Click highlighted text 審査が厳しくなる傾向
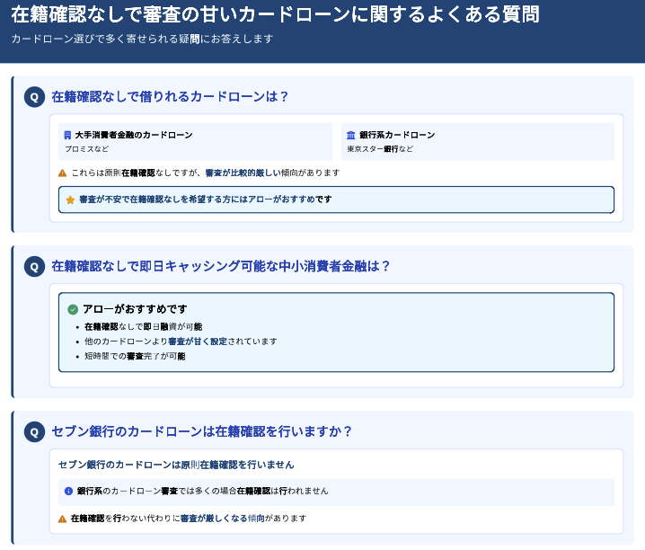Image resolution: width=645 pixels, height=550 pixels. pos(223,519)
